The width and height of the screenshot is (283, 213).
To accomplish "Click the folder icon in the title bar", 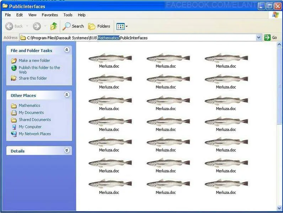I will click(x=5, y=6).
